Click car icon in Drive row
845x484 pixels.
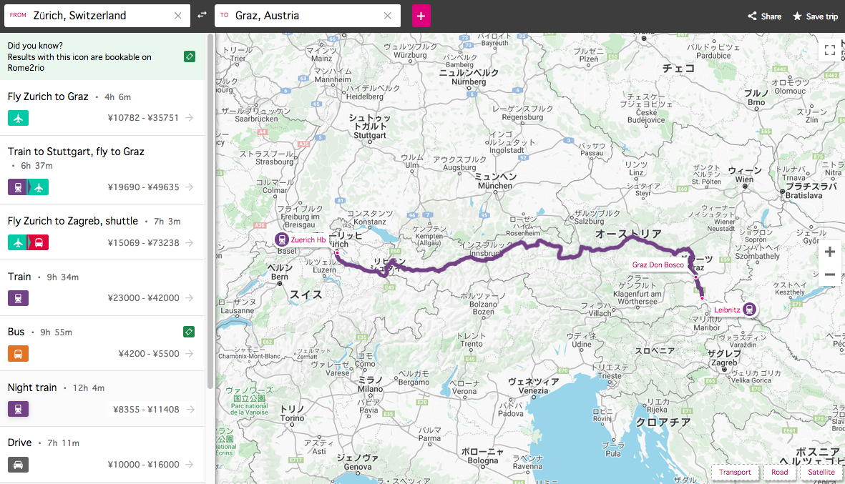18,465
